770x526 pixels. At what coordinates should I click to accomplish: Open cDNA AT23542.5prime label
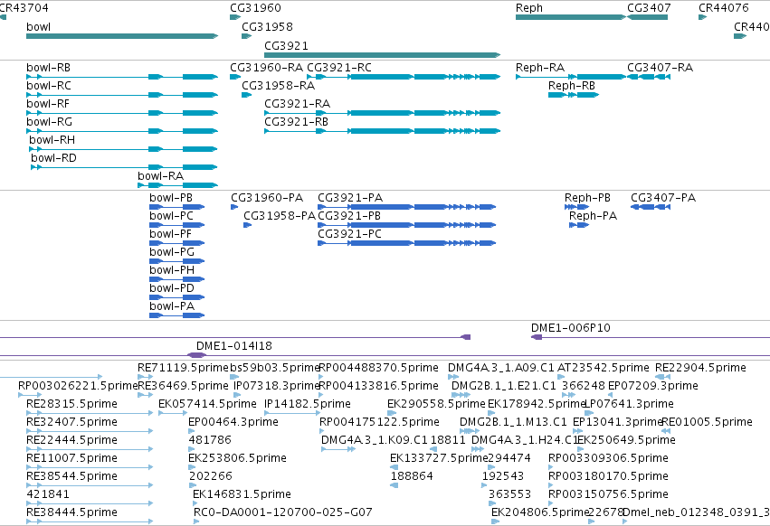click(x=604, y=368)
